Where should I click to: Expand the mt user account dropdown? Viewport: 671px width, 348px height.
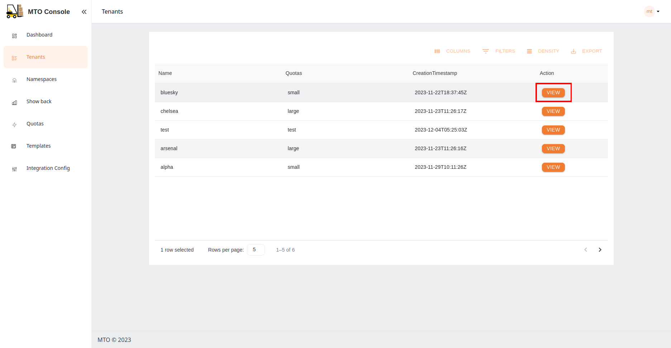point(652,11)
